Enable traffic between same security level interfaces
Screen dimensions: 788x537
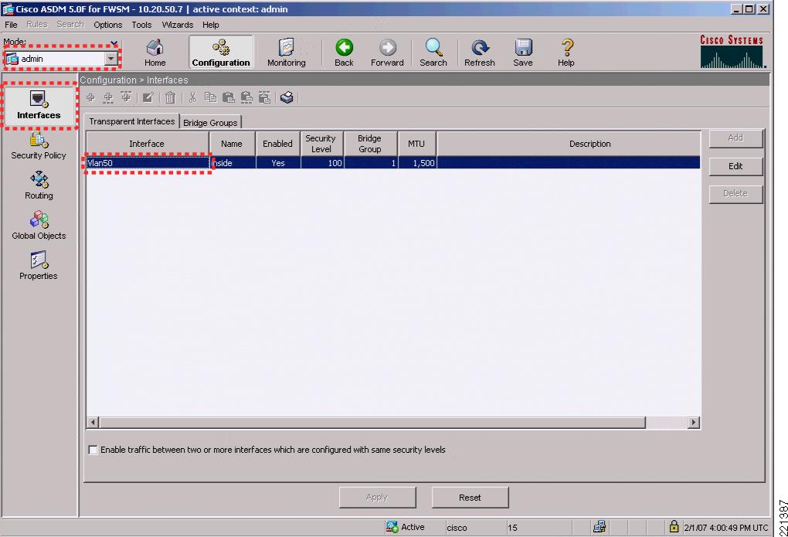click(93, 450)
